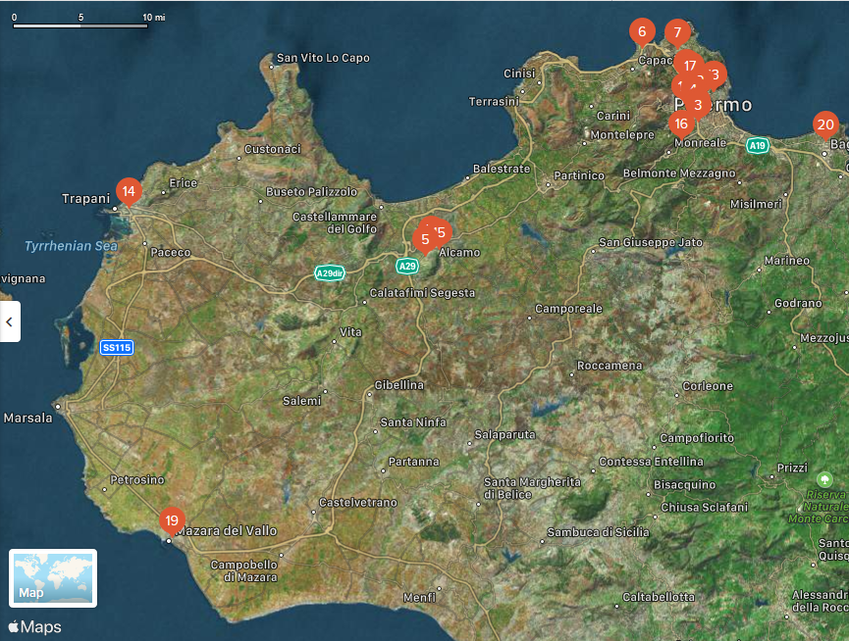Click map pin number 6

(642, 31)
